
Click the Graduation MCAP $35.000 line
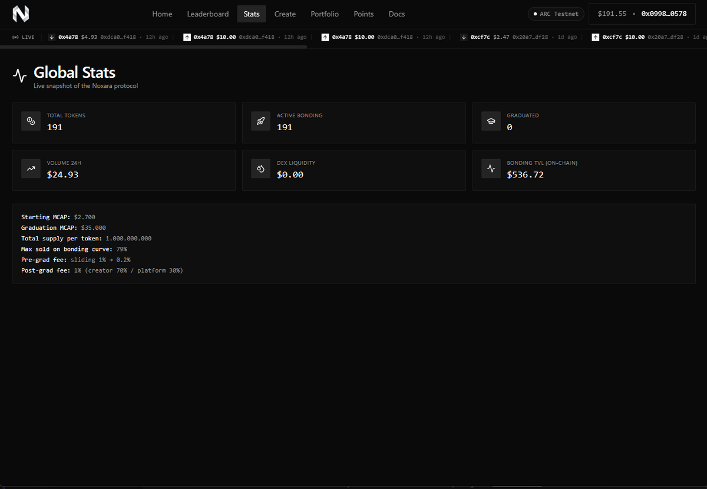point(64,228)
